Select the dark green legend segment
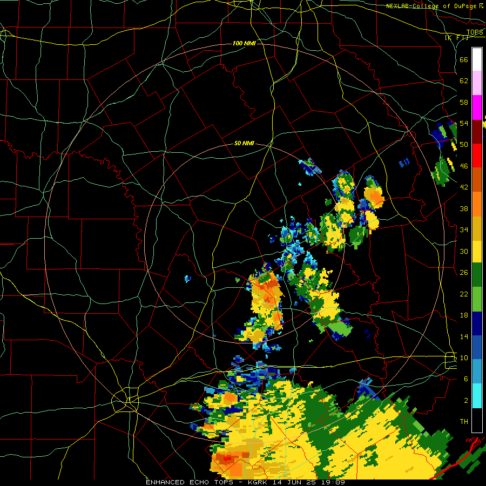The image size is (486, 486). point(477,275)
